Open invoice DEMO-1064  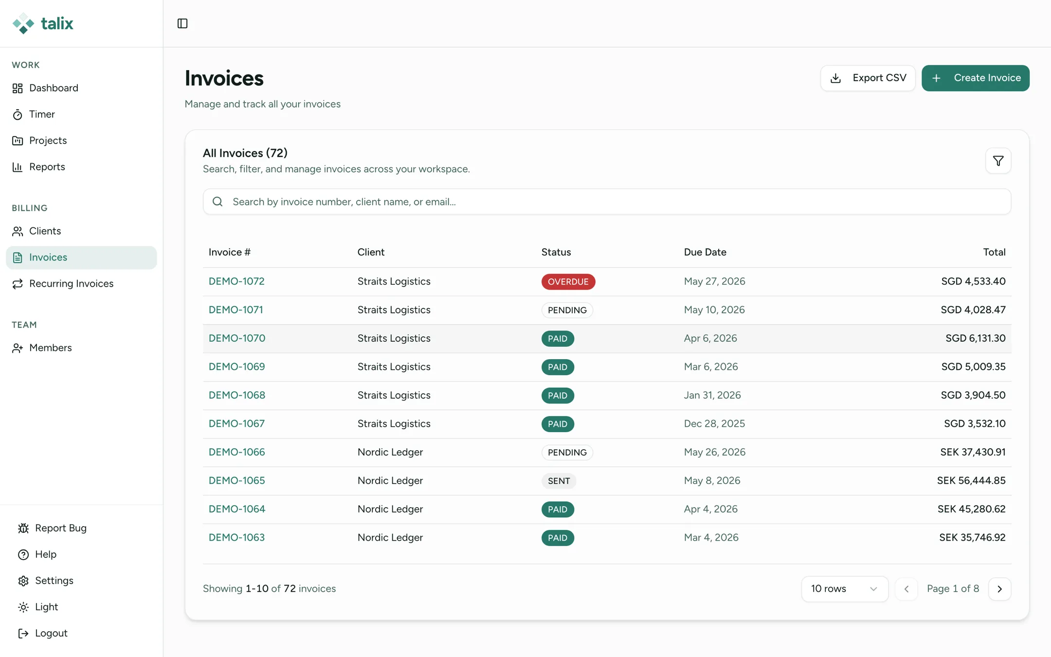[x=237, y=509]
